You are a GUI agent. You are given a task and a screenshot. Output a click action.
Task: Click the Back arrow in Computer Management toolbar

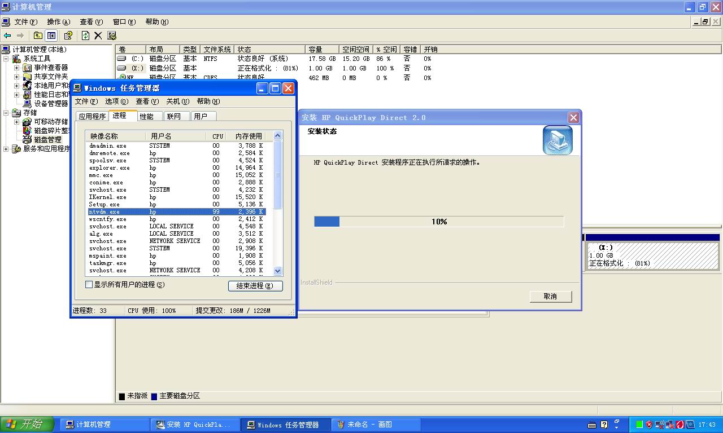click(x=7, y=36)
